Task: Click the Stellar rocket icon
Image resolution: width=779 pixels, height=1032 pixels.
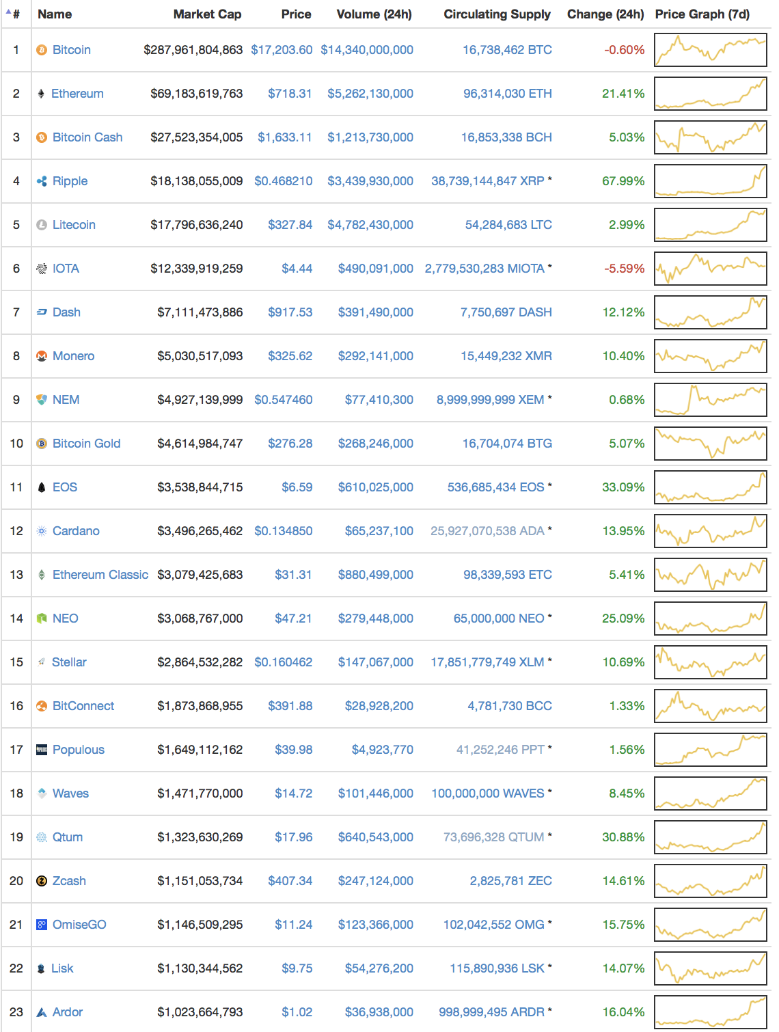Action: 42,662
